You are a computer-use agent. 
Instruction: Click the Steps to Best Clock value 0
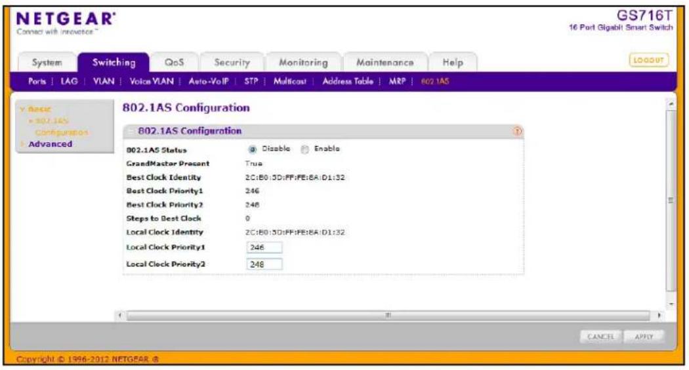pos(247,218)
